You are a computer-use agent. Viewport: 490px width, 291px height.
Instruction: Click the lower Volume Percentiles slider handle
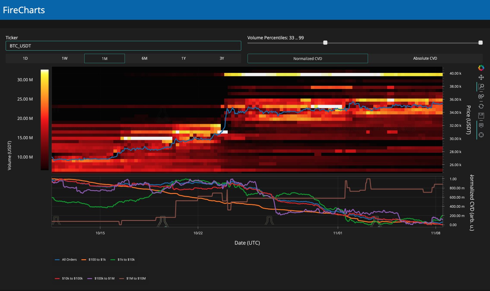[325, 43]
